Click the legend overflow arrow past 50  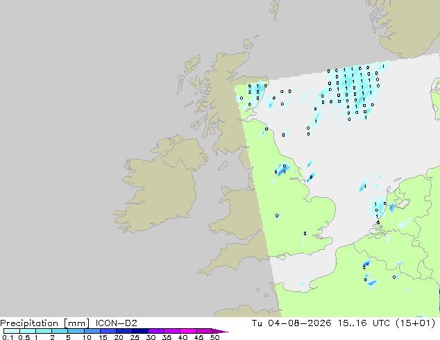(x=220, y=331)
